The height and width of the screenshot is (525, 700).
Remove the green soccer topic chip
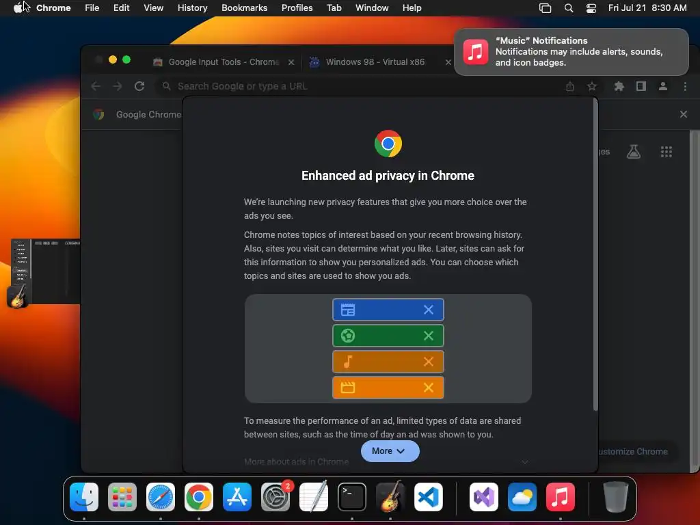[429, 336]
